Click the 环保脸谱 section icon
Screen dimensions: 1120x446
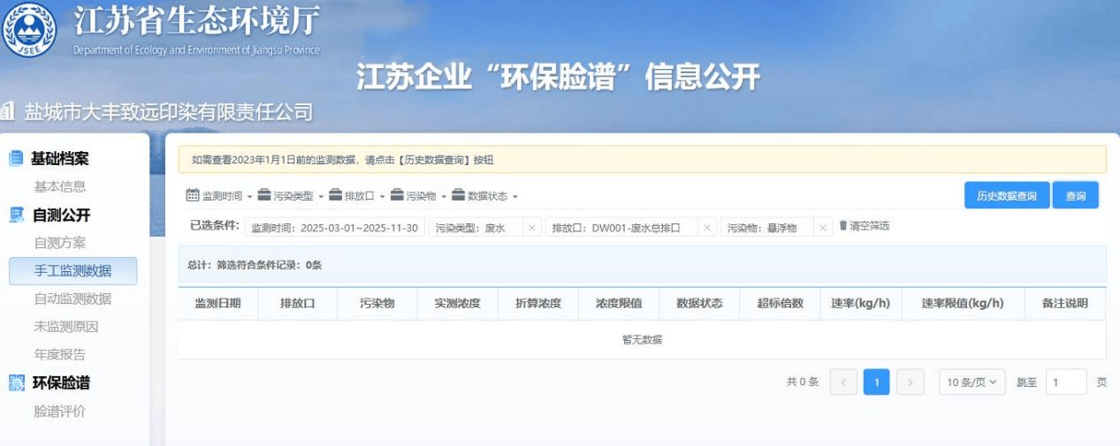(x=16, y=382)
